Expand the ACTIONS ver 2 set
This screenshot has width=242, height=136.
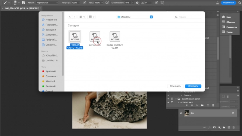(179, 102)
